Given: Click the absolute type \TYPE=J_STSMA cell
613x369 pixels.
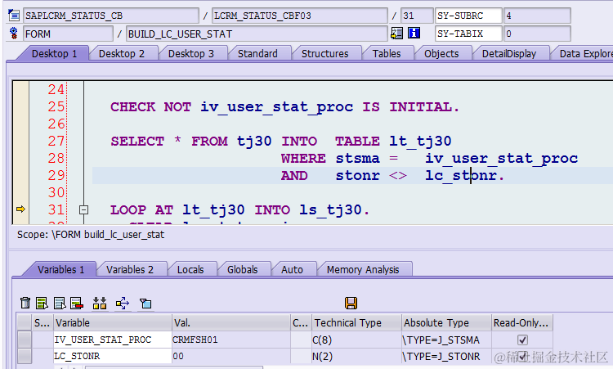Looking at the screenshot, I should pyautogui.click(x=446, y=340).
